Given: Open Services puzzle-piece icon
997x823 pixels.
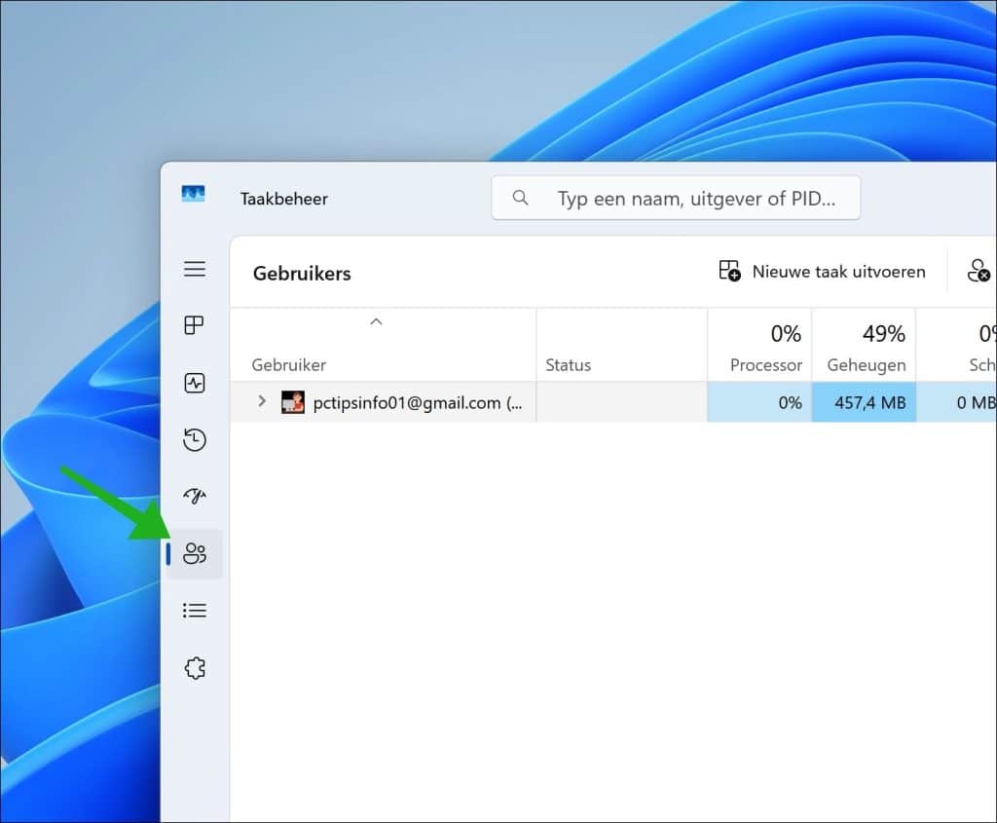Looking at the screenshot, I should 195,668.
